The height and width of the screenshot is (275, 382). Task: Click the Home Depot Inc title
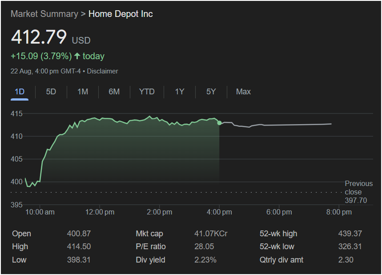point(121,14)
